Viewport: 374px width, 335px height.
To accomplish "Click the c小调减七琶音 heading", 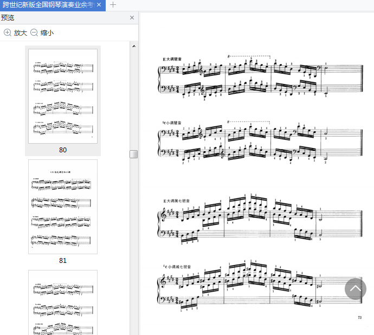I will [177, 267].
